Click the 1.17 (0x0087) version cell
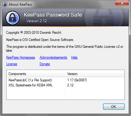Viewport: 131px width, 116px height. 77,80
